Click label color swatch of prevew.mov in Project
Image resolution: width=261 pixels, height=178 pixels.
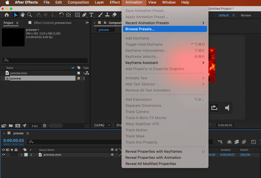[x=79, y=73]
